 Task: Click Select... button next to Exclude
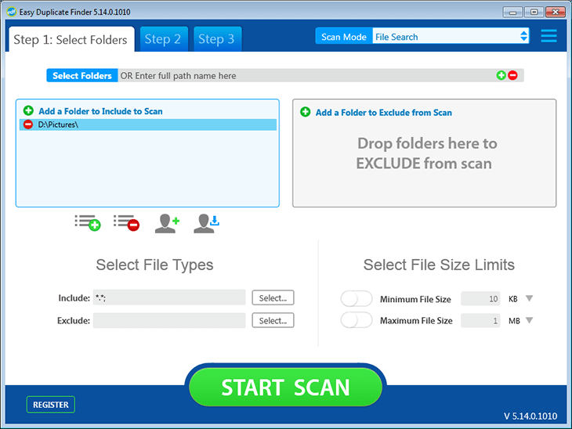click(273, 320)
